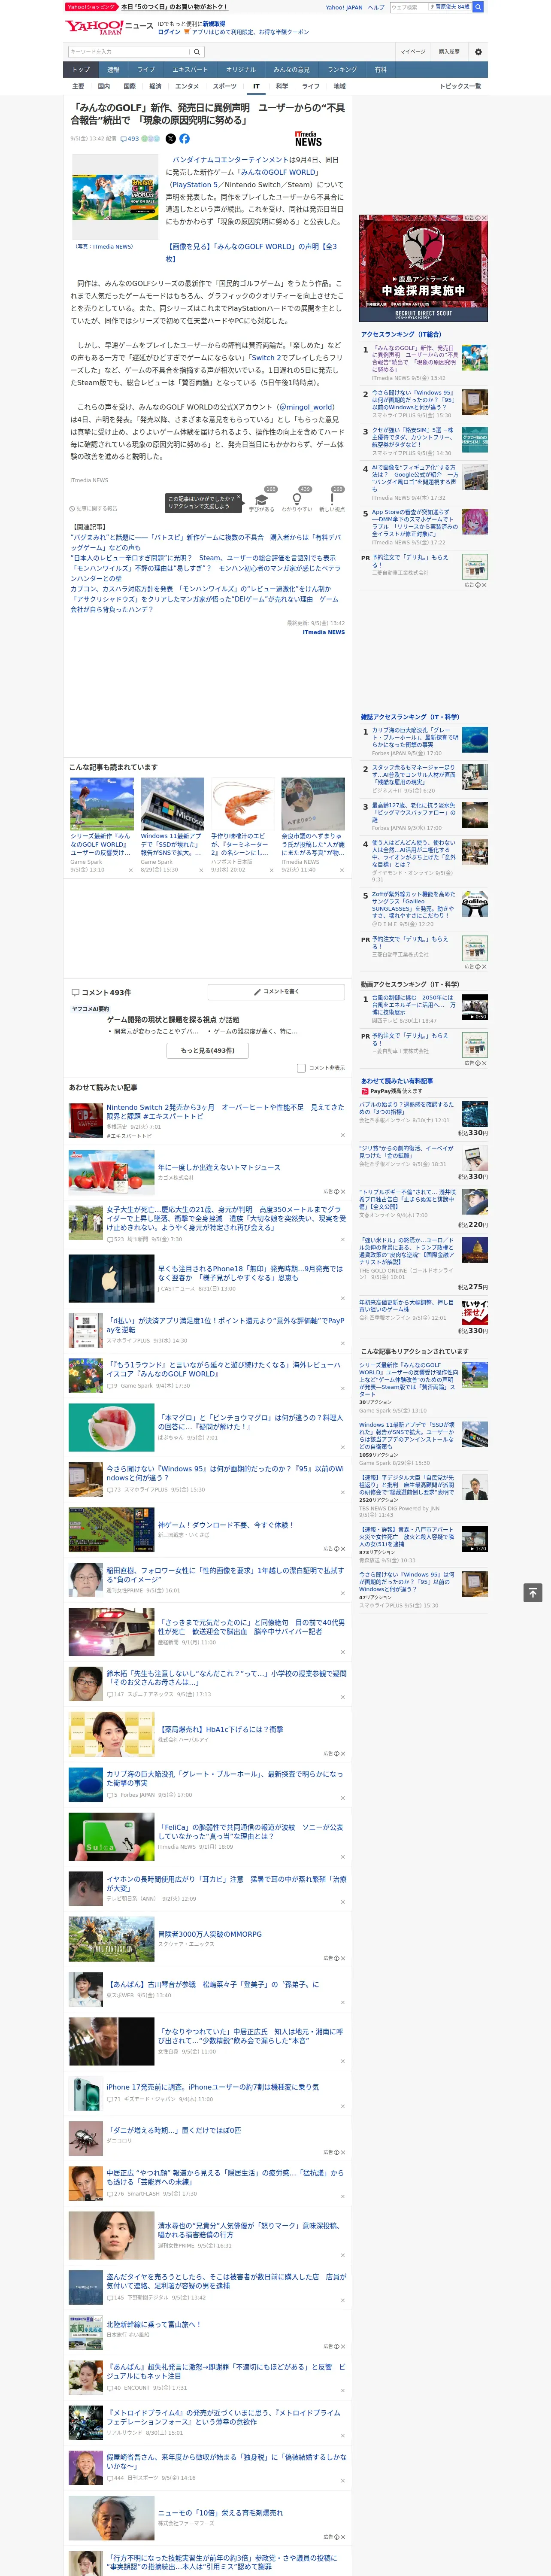Open the エキスパート tab
Screen dimensions: 551x2576
click(x=190, y=70)
